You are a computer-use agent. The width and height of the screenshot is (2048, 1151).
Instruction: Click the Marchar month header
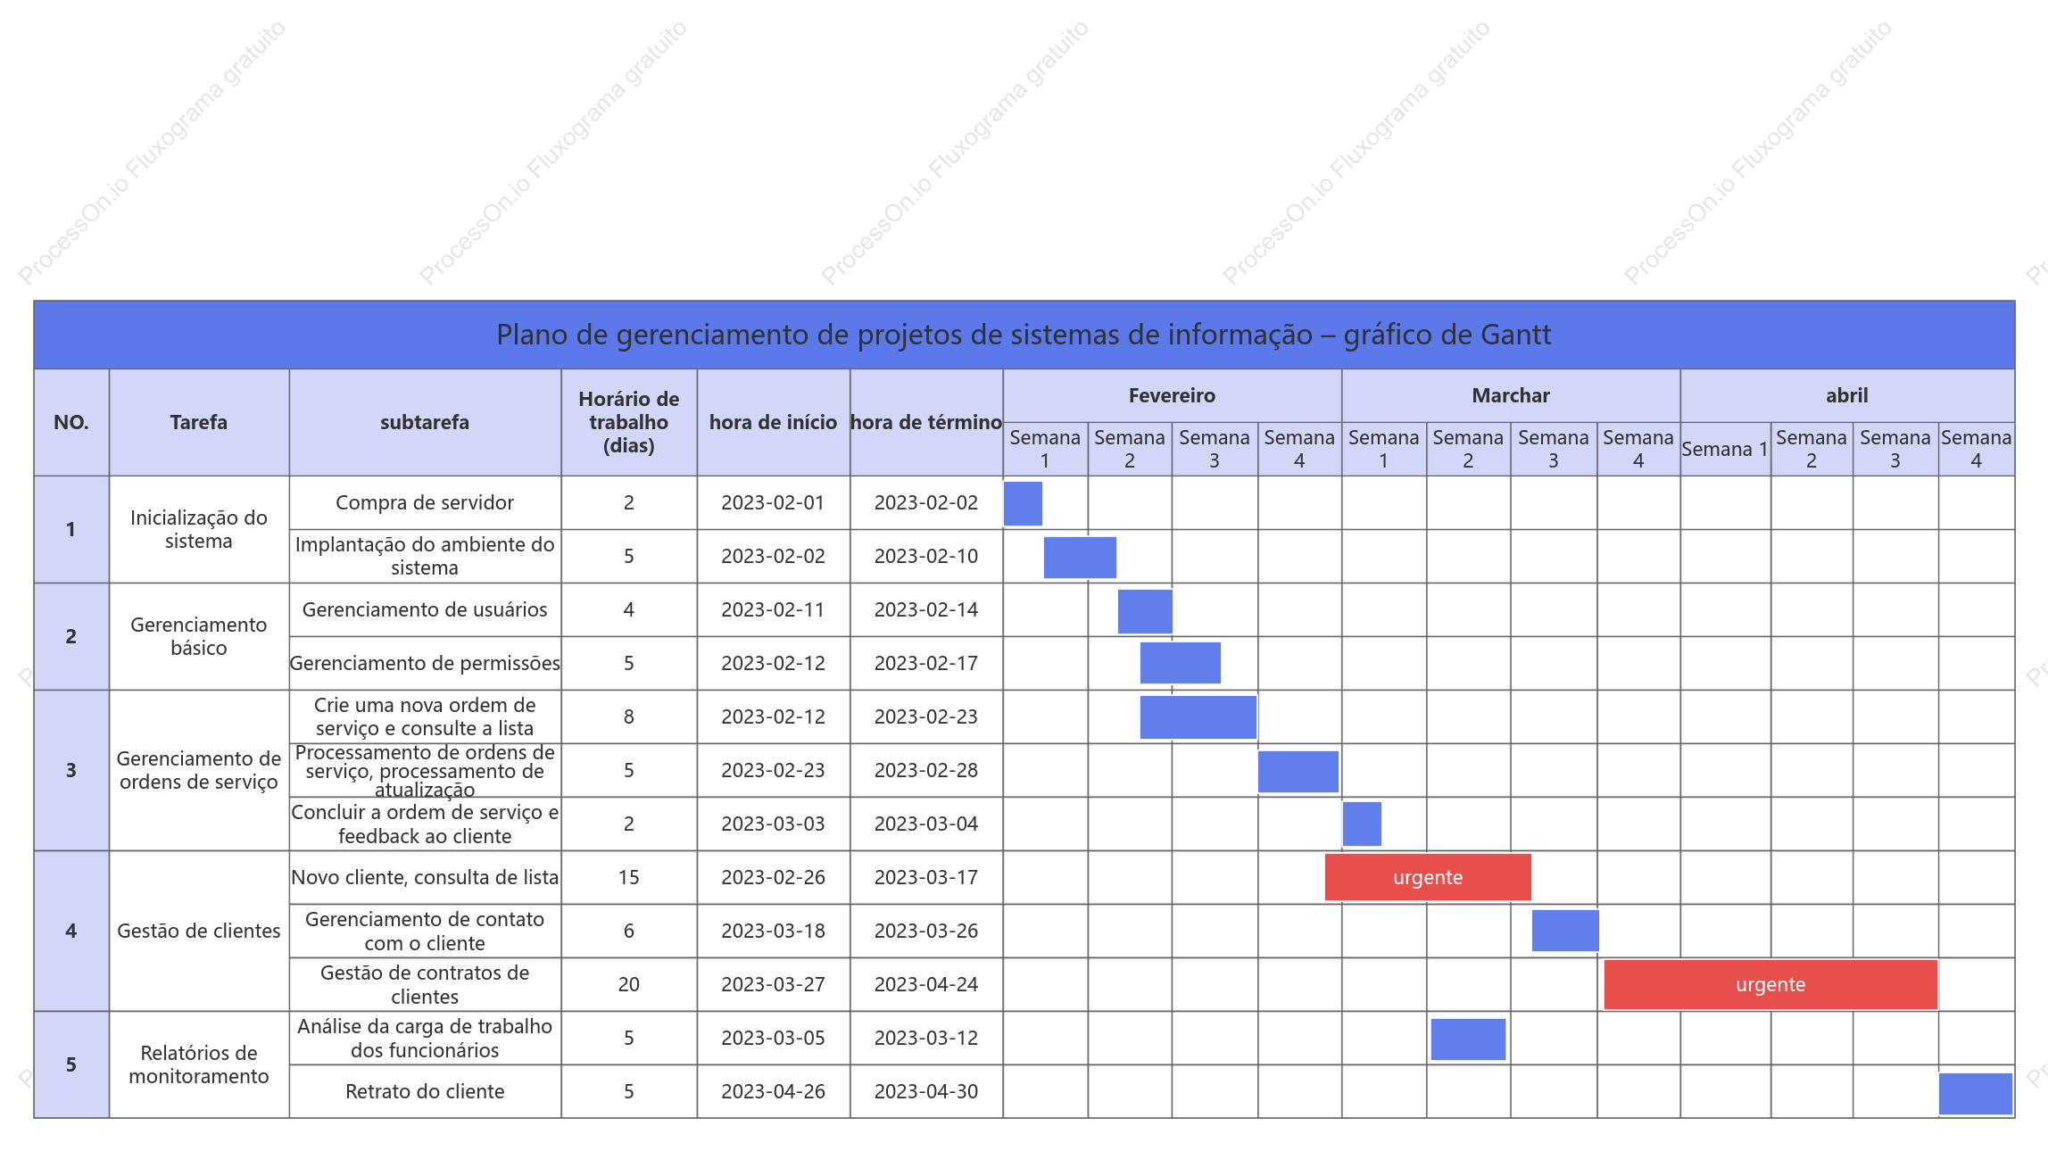(1511, 395)
